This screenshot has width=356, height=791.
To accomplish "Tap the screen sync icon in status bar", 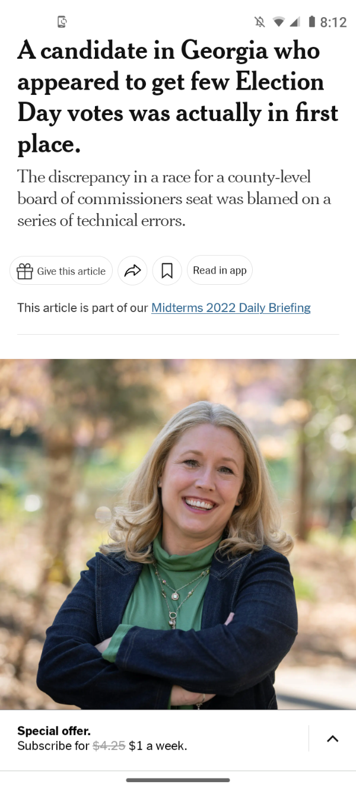I will click(62, 22).
